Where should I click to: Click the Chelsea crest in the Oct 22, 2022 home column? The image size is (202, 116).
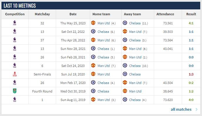93,31
